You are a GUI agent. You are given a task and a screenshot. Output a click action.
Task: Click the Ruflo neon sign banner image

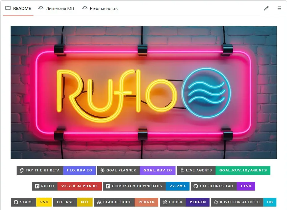click(143, 92)
